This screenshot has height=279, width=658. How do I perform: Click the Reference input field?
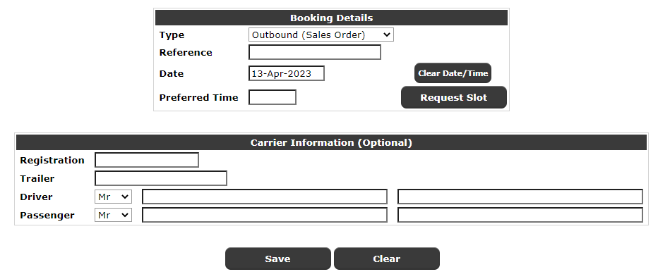(x=315, y=52)
